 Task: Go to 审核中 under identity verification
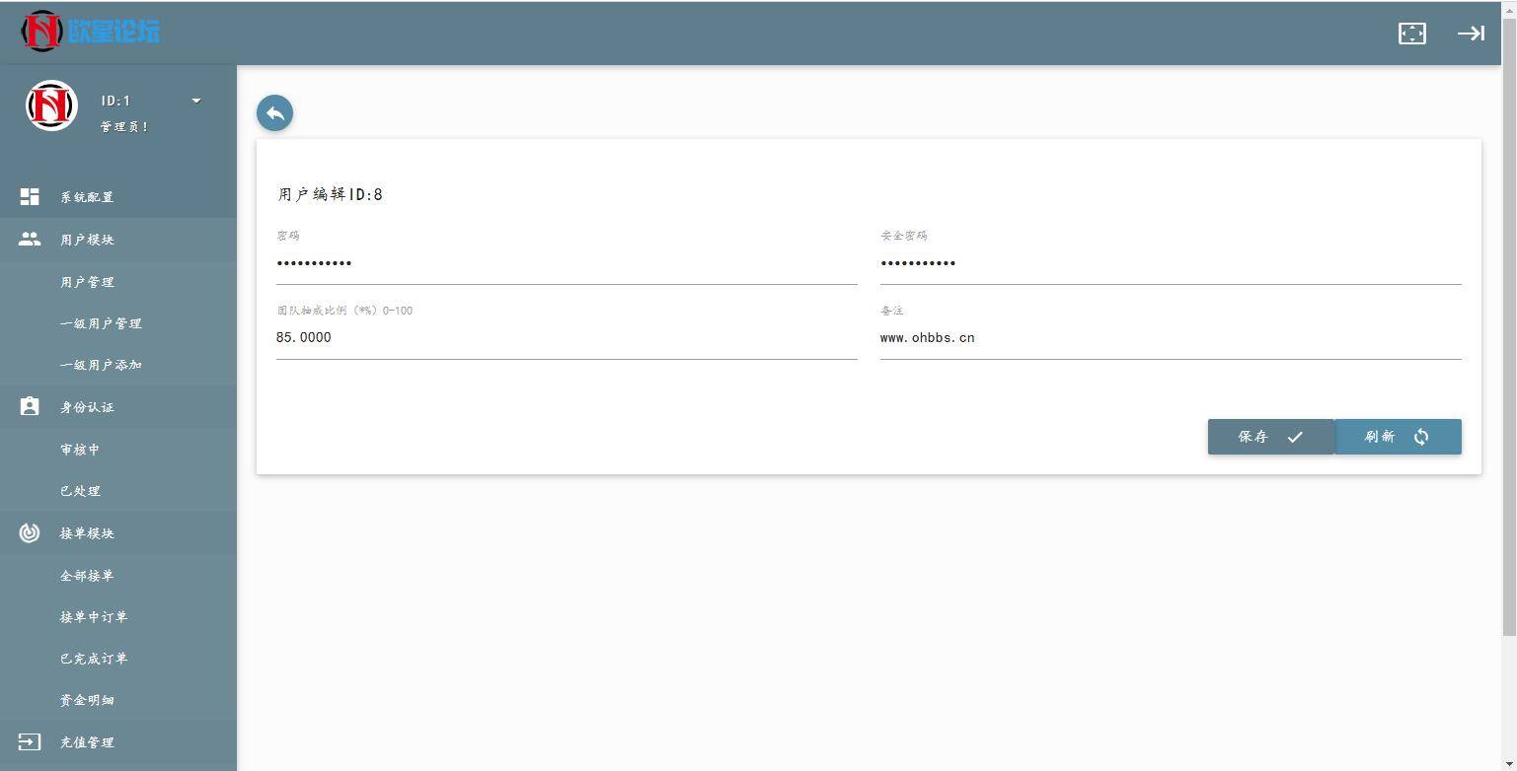point(80,450)
